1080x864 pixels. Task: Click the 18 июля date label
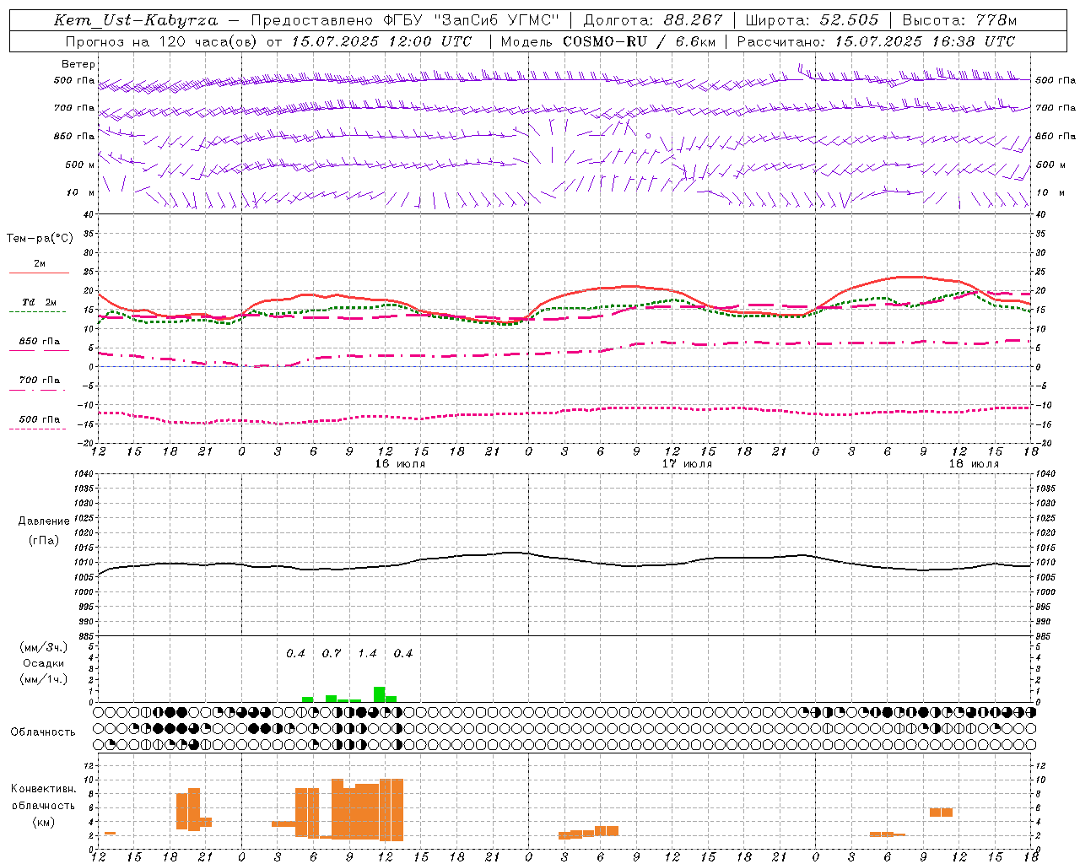click(974, 464)
